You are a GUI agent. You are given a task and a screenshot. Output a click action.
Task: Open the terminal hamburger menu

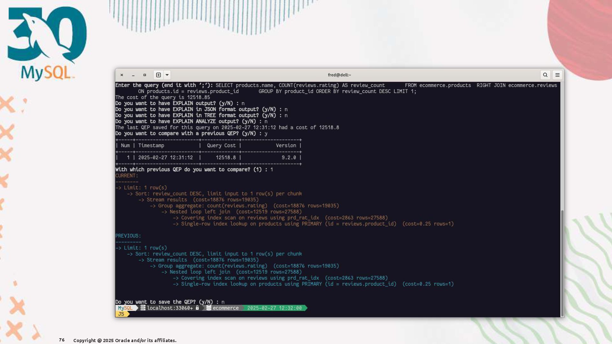coord(557,75)
